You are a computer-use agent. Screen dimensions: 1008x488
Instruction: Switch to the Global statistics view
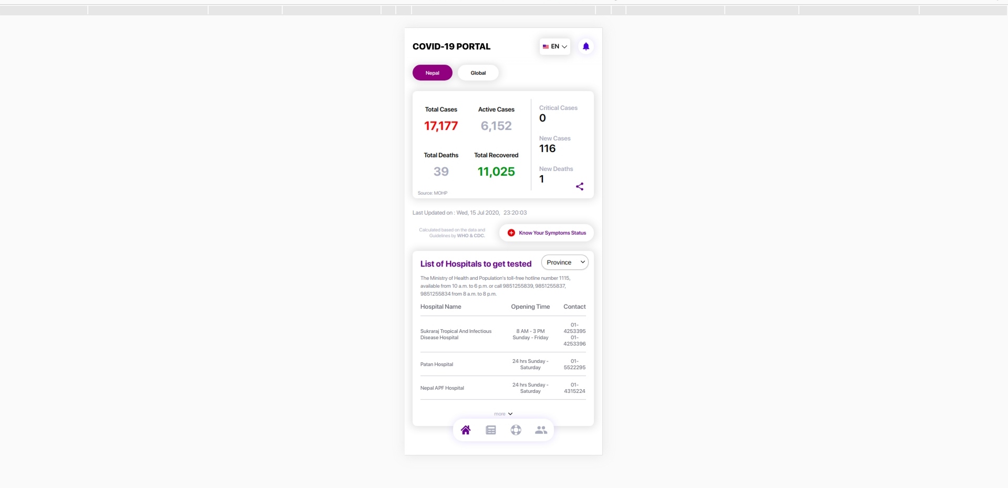tap(478, 73)
